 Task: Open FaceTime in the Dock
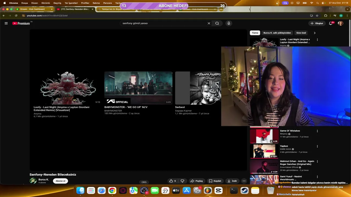pyautogui.click(x=155, y=190)
